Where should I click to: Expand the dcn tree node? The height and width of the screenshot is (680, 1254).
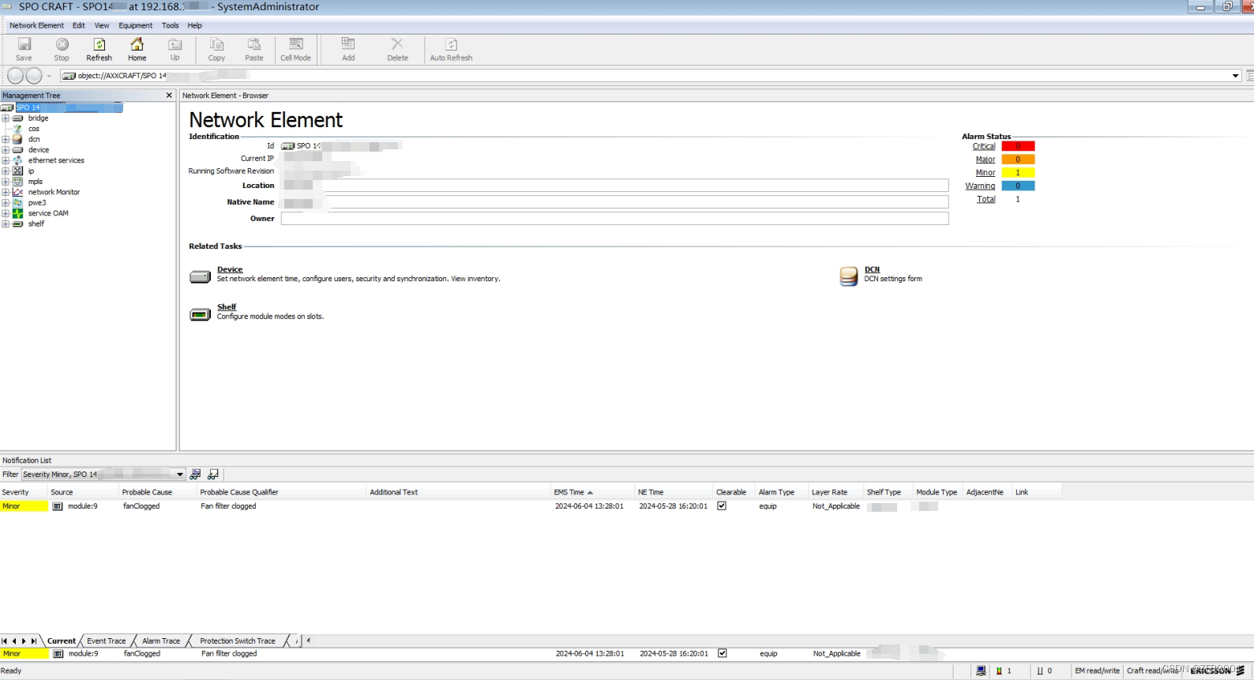point(6,139)
